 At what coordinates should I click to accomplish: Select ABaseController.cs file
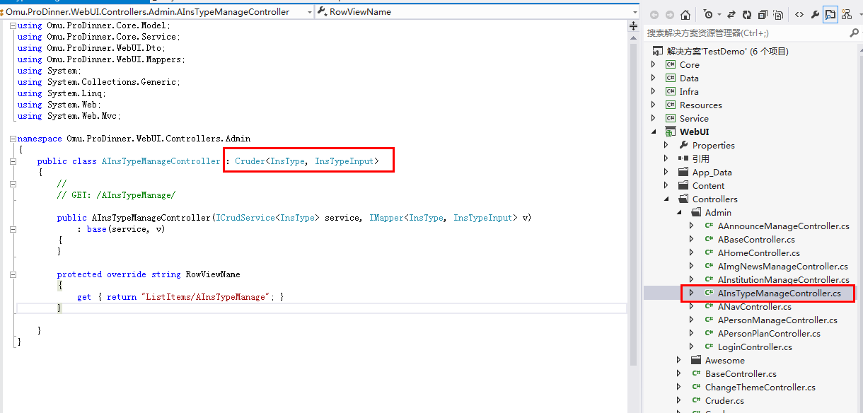coord(756,239)
